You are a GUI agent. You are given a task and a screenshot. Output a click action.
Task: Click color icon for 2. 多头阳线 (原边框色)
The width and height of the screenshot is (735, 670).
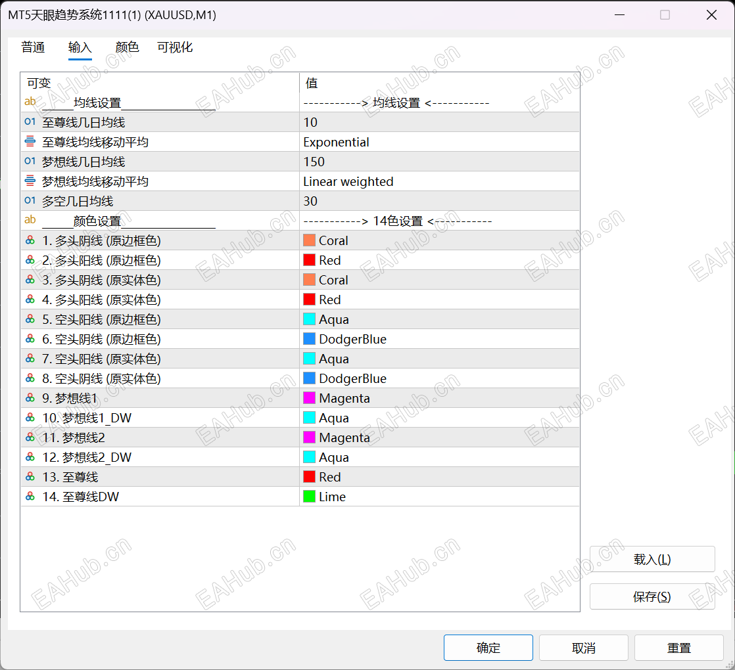coord(30,260)
